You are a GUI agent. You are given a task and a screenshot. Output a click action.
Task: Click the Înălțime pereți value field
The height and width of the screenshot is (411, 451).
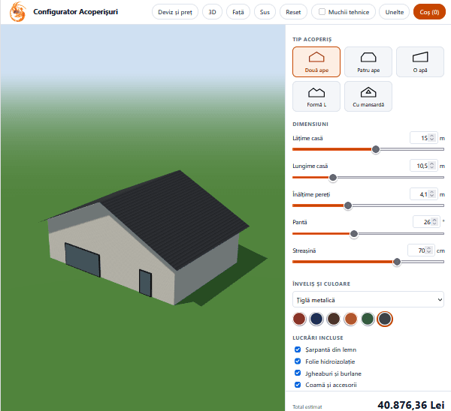(x=423, y=194)
